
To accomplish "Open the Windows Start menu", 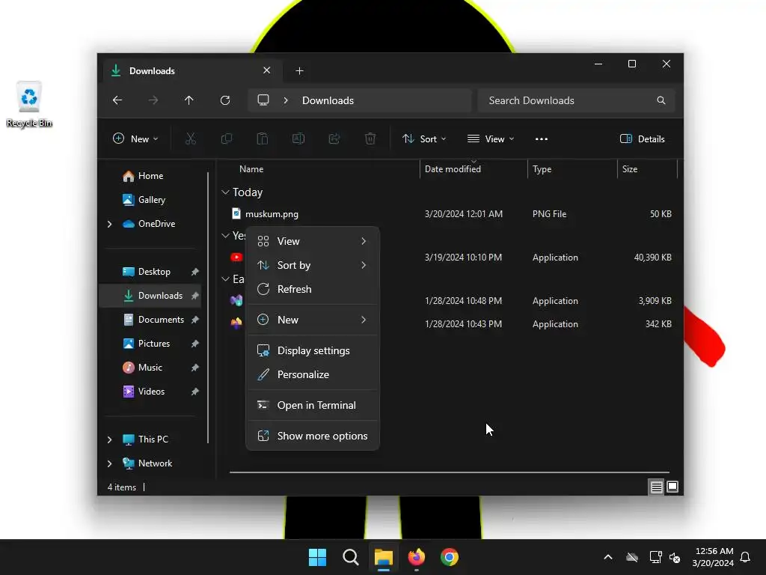I will (317, 557).
